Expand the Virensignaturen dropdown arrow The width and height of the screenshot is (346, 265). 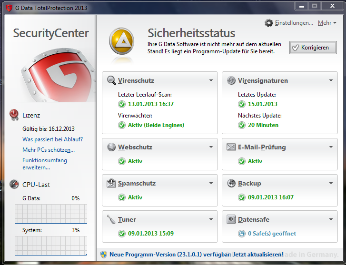[331, 81]
